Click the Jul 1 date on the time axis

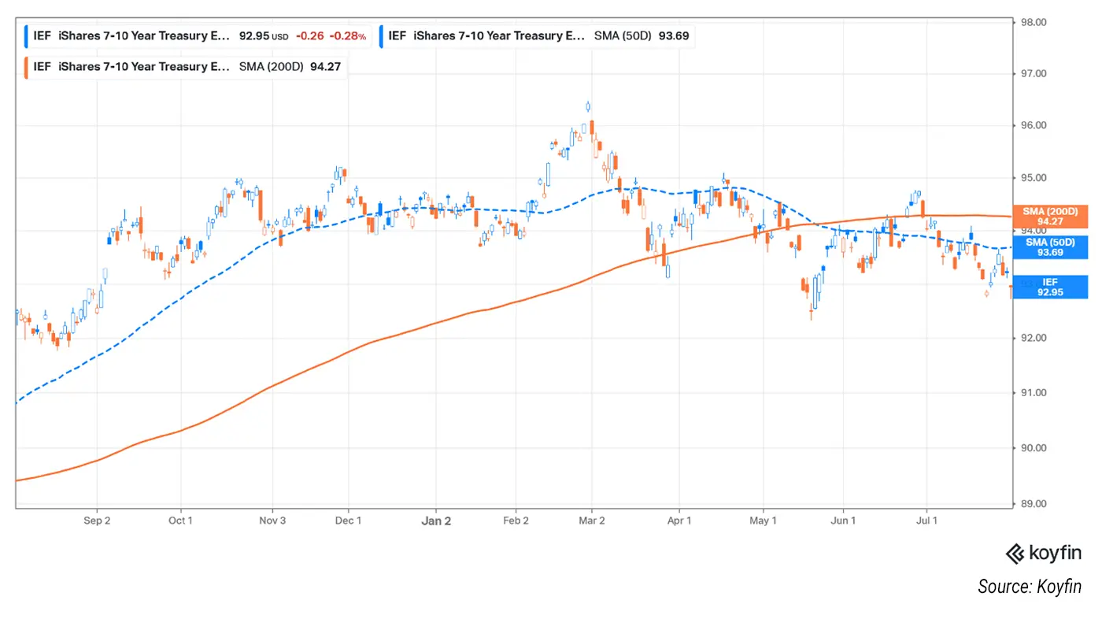click(926, 521)
